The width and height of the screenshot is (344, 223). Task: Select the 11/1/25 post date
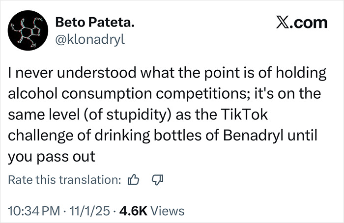click(90, 211)
